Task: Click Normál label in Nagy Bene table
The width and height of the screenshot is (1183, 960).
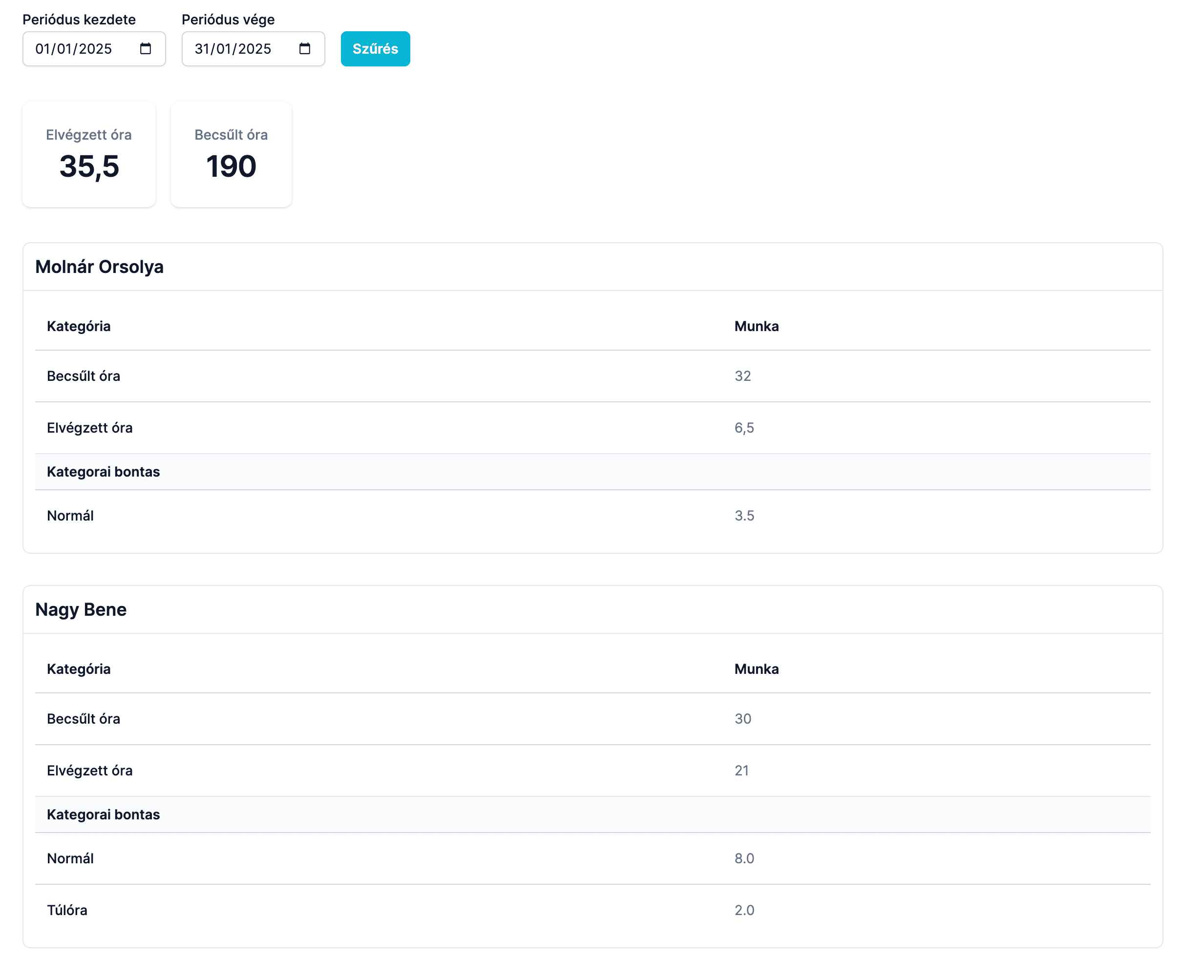Action: point(70,858)
